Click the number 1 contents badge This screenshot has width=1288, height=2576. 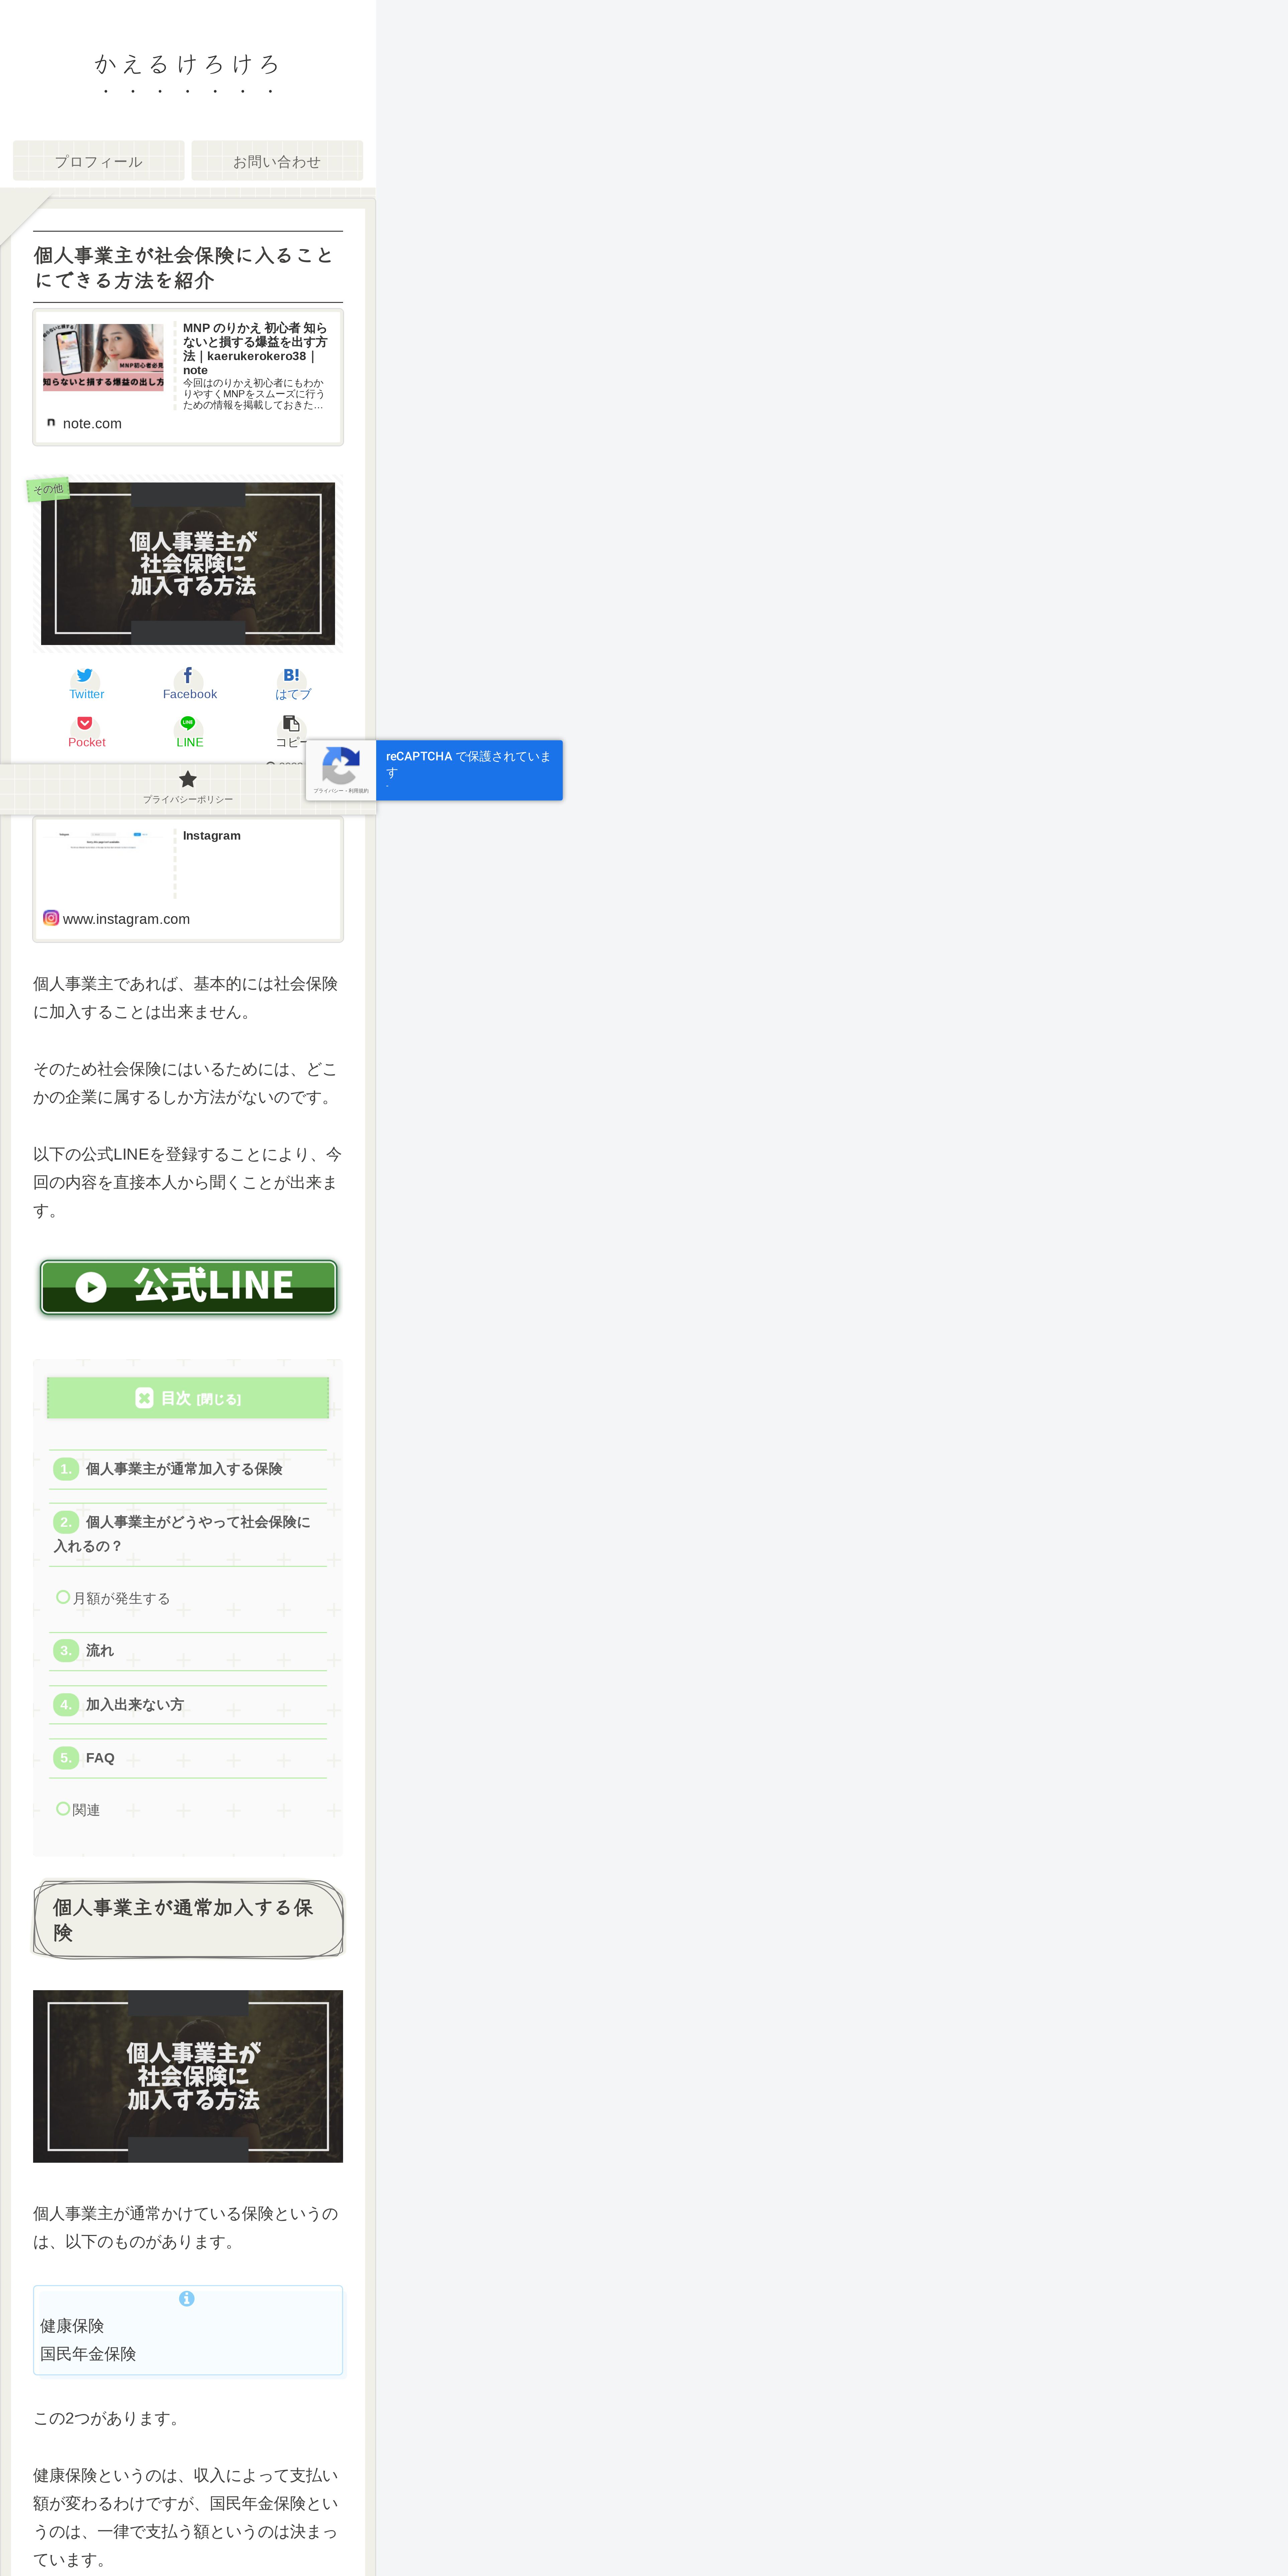click(x=66, y=1469)
